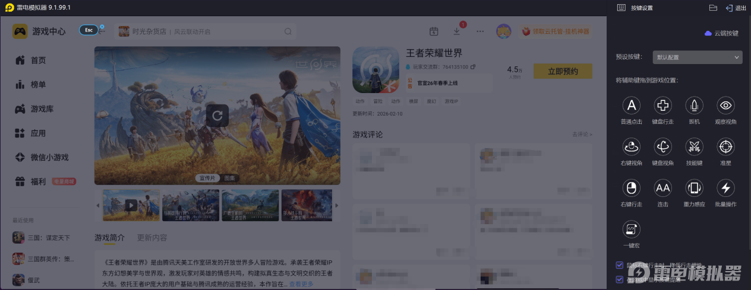Open the 去评论 link
This screenshot has height=290, width=751.
pyautogui.click(x=582, y=135)
